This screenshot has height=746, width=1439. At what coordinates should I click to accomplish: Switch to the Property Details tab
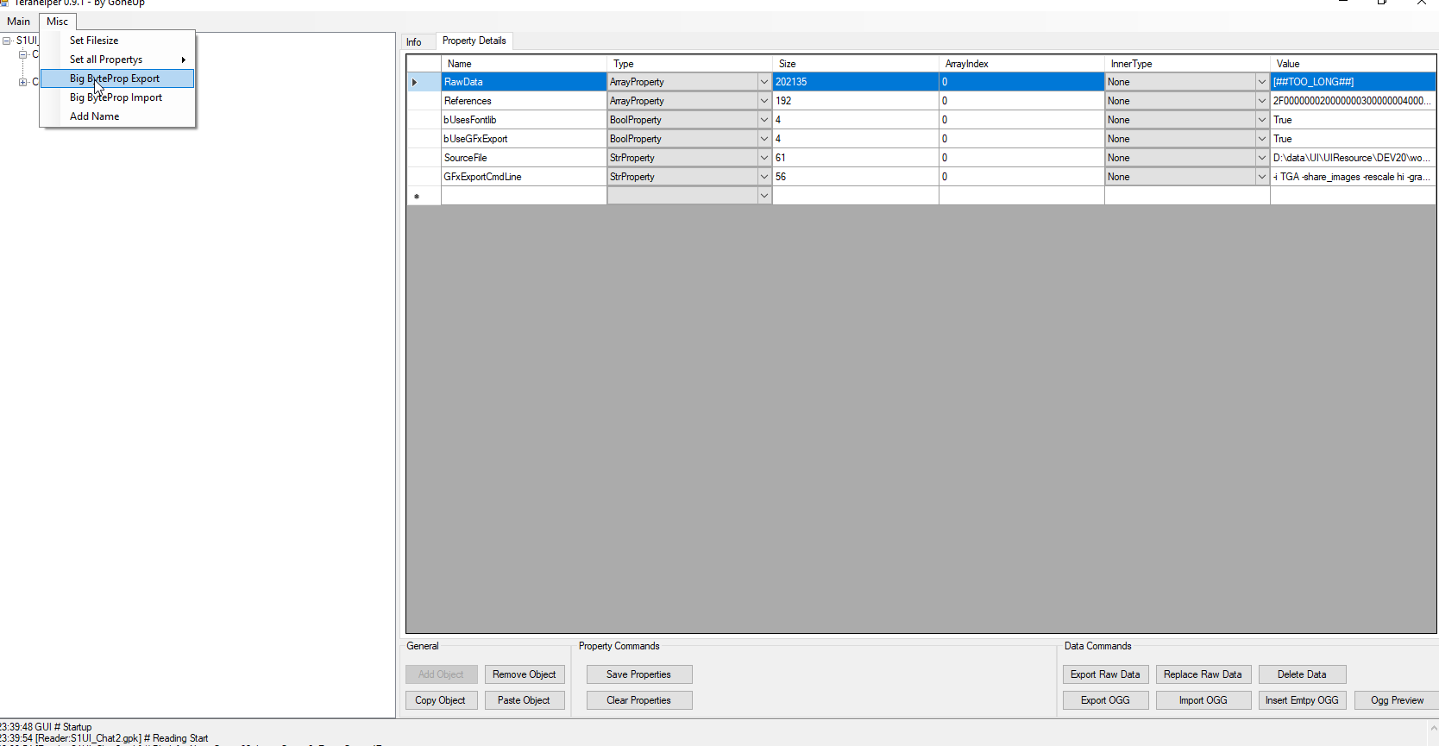pos(474,41)
